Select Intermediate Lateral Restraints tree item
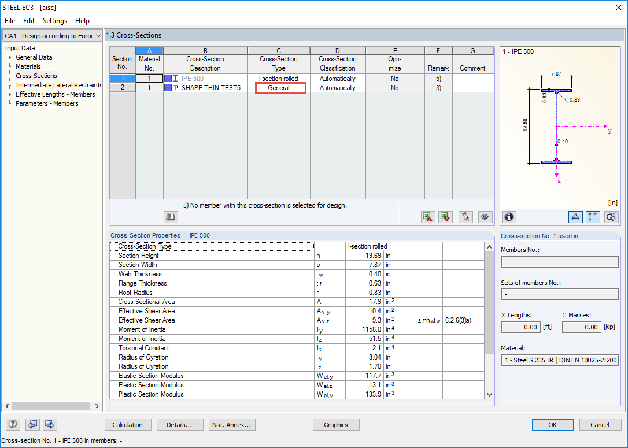The height and width of the screenshot is (448, 628). pyautogui.click(x=58, y=85)
